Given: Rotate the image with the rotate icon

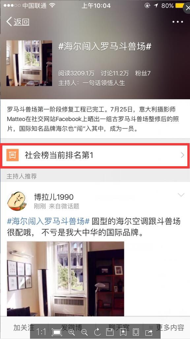Looking at the screenshot, I should point(97,332).
